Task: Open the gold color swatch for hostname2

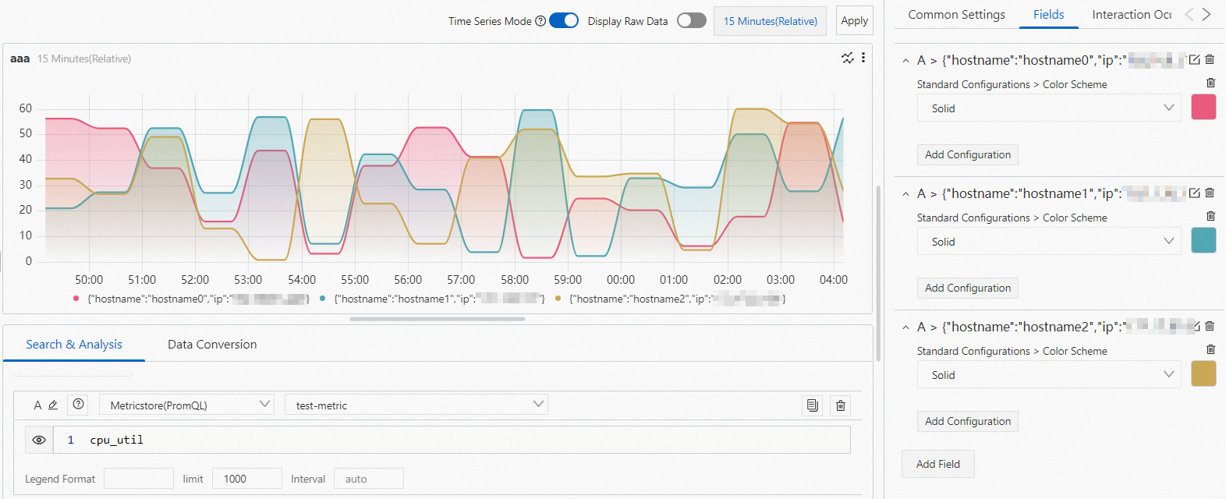Action: click(1203, 373)
